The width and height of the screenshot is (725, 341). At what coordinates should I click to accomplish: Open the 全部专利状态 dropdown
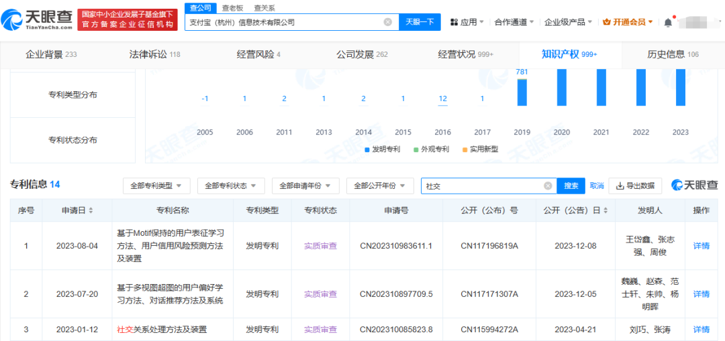coord(231,186)
